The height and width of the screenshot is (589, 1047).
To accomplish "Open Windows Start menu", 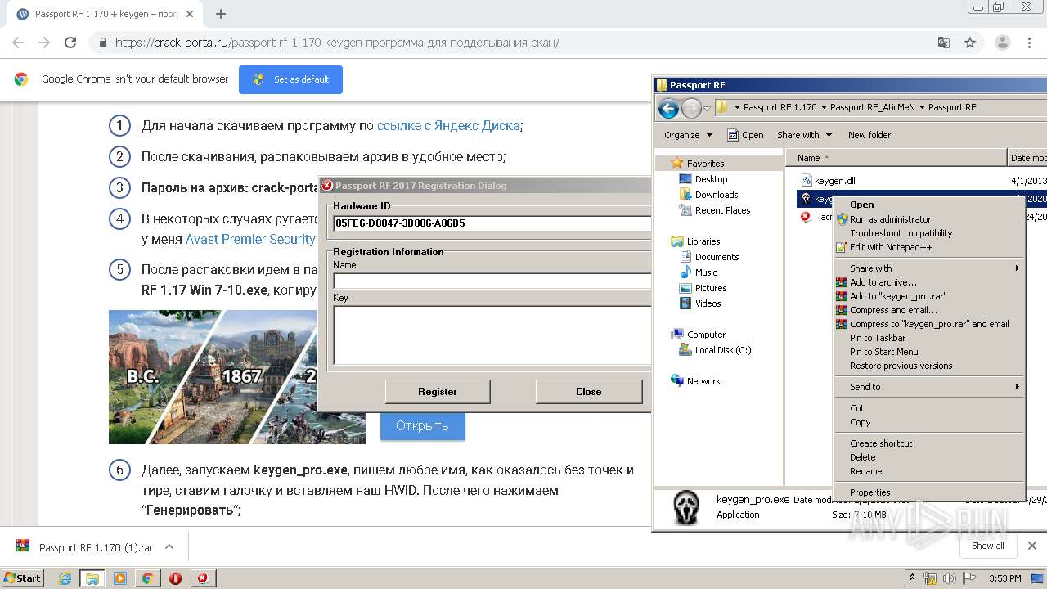I will (x=22, y=578).
